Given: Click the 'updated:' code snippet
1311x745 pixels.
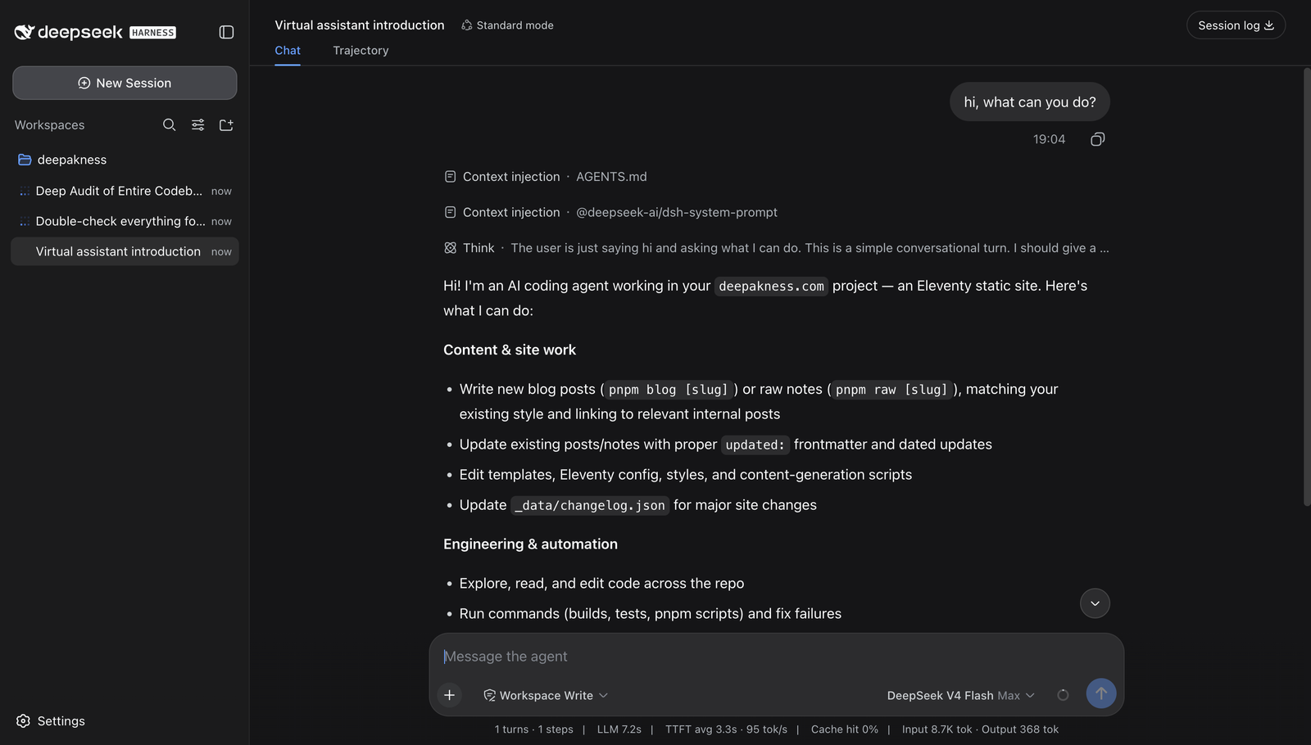Looking at the screenshot, I should point(755,445).
